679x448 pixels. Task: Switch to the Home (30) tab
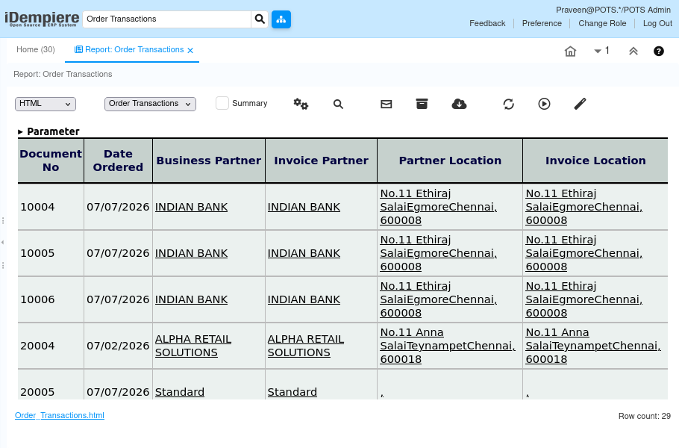pos(36,49)
